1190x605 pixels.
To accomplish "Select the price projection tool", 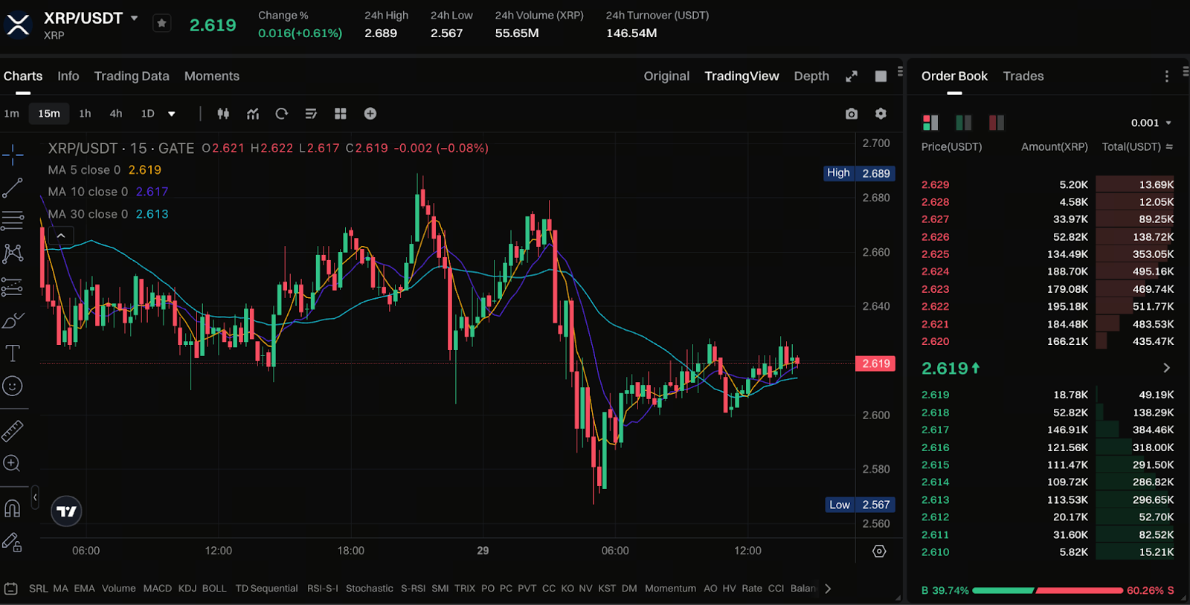I will 13,287.
